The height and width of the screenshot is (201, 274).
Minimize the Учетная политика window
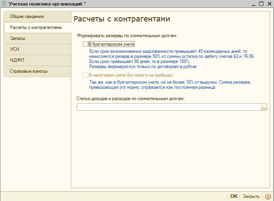click(251, 4)
